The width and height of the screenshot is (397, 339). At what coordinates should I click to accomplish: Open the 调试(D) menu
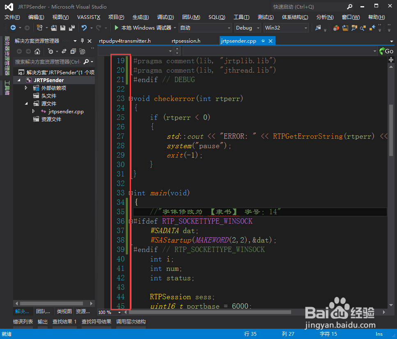[x=165, y=17]
